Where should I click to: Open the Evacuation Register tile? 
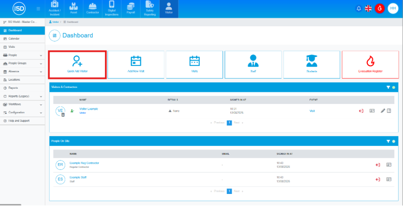click(370, 65)
